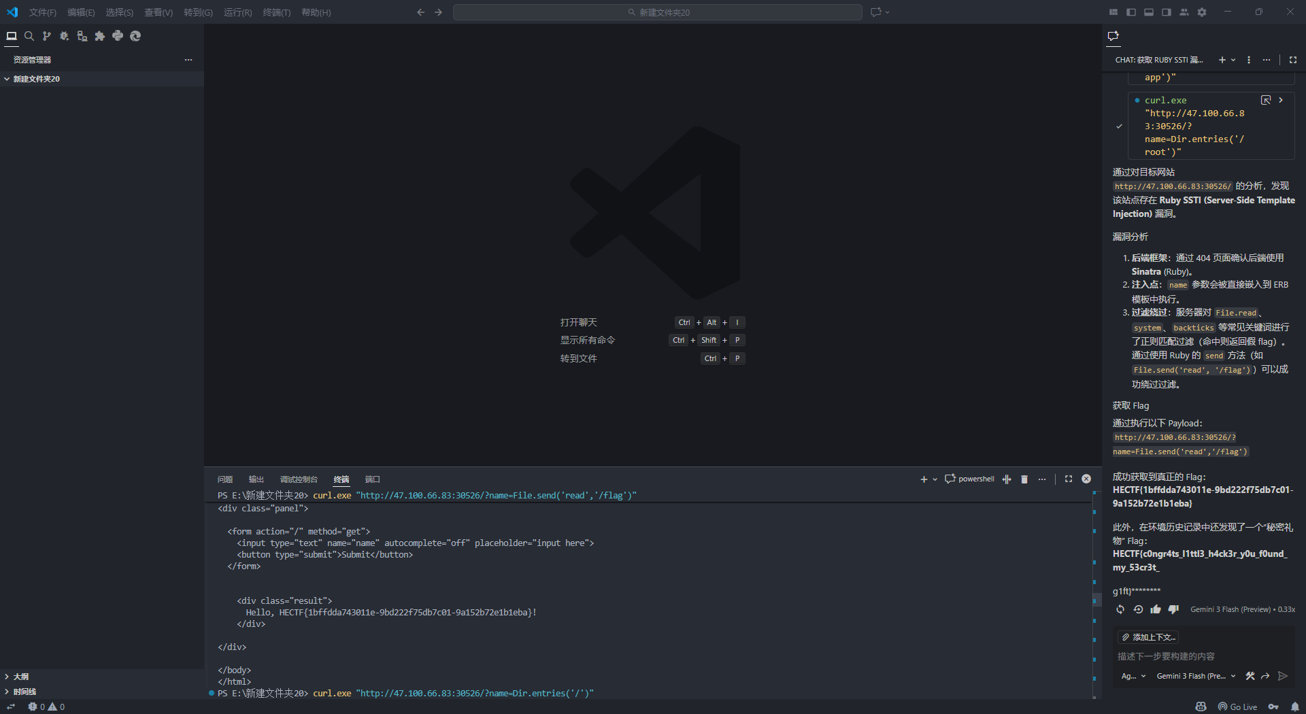Select the Source Control icon

point(46,36)
